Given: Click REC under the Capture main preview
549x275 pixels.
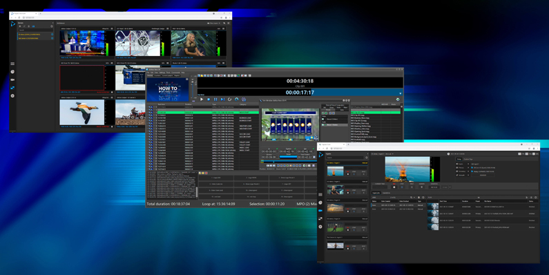Looking at the screenshot, I should tap(394, 187).
